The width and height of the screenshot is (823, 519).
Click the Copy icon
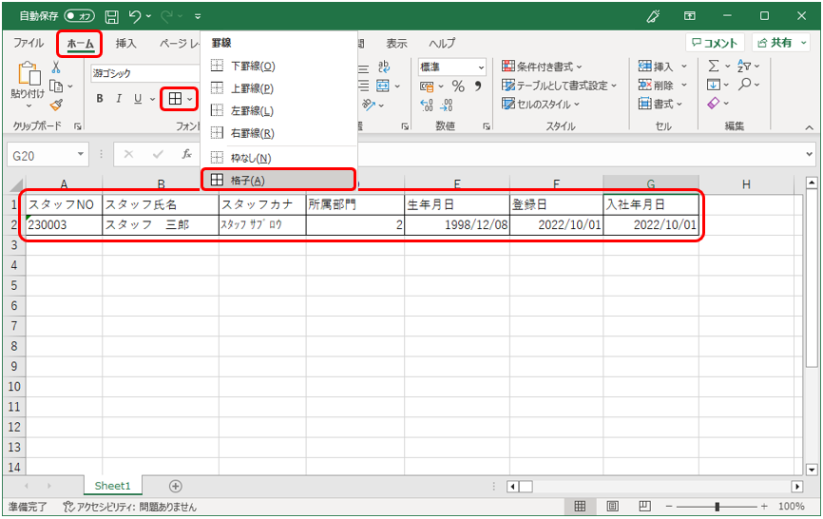tap(56, 86)
